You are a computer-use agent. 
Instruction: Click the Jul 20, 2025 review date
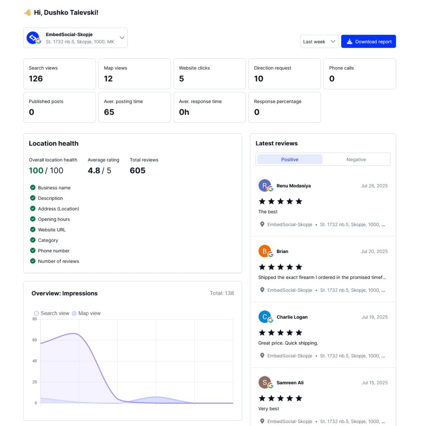click(x=374, y=251)
